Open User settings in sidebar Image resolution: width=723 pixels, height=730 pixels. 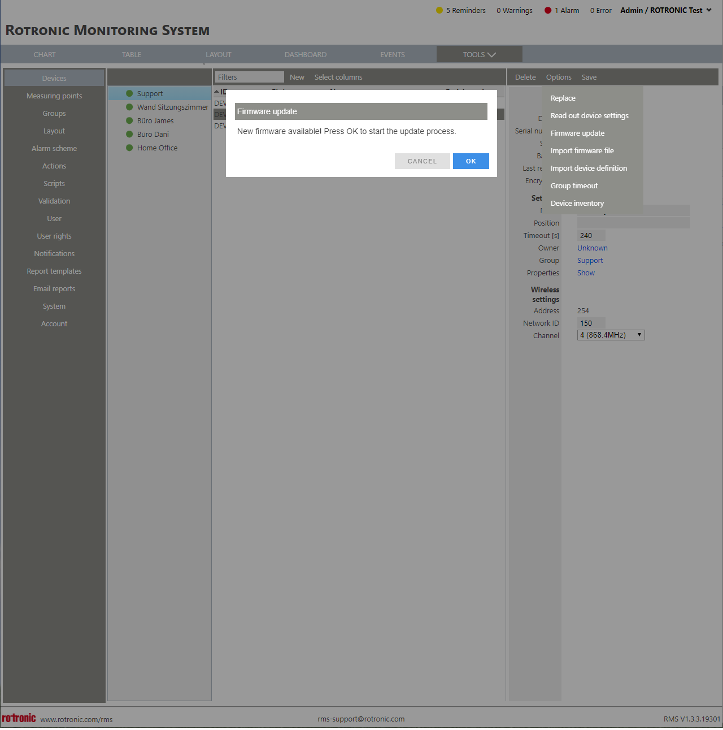[54, 219]
